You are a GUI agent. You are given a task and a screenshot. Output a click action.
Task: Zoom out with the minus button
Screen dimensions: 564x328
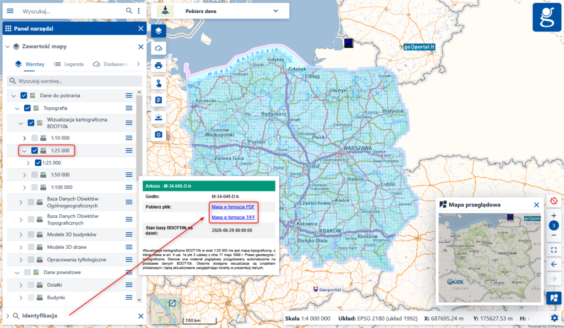554,236
